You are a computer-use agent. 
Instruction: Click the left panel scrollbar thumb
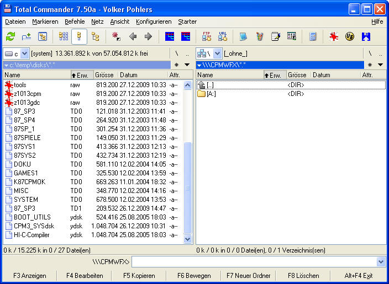point(187,188)
